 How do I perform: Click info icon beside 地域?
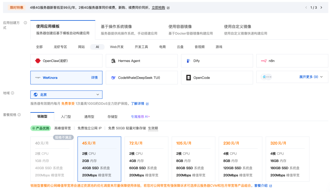pyautogui.click(x=13, y=93)
